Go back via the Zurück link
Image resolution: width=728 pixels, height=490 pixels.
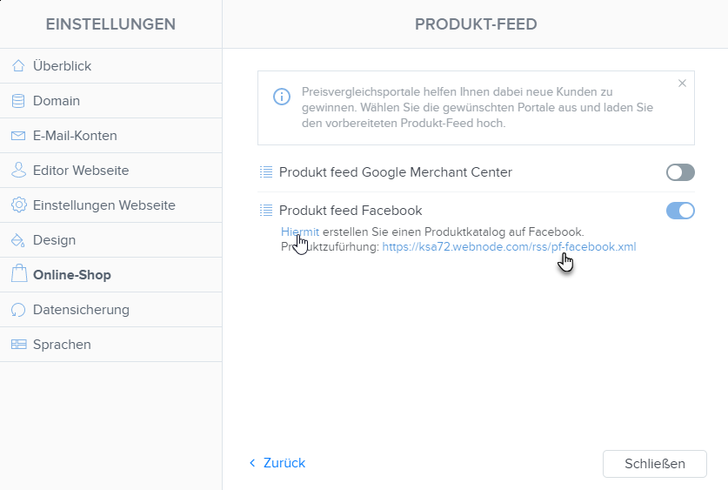[x=277, y=463]
